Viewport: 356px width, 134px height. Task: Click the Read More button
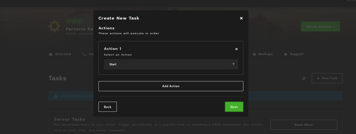304,125
